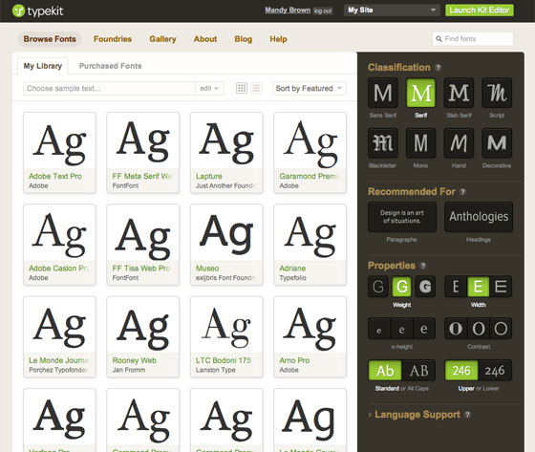535x452 pixels.
Task: Select the Slab Serif classification icon
Action: click(x=459, y=93)
